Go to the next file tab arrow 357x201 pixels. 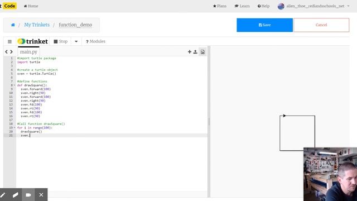(x=11, y=52)
